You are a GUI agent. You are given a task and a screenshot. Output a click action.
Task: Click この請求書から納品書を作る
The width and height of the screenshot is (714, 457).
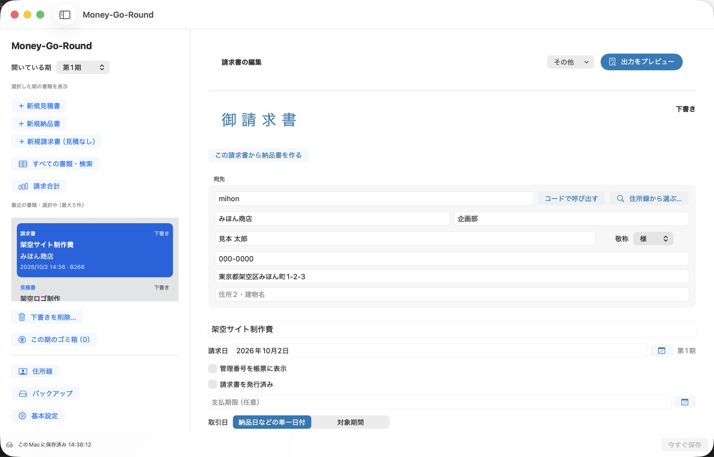[x=258, y=155]
